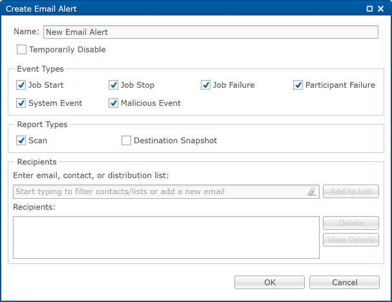Click the 'Event Types' group label
Image resolution: width=392 pixels, height=302 pixels.
(x=40, y=69)
